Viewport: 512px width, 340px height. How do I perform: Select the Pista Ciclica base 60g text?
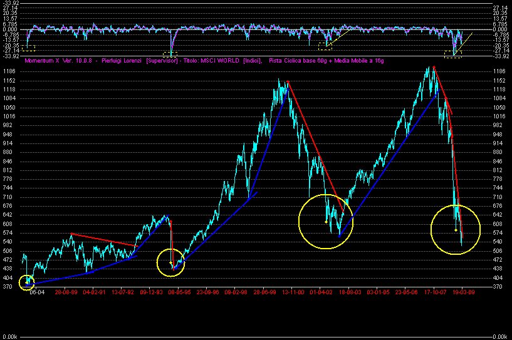[298, 61]
